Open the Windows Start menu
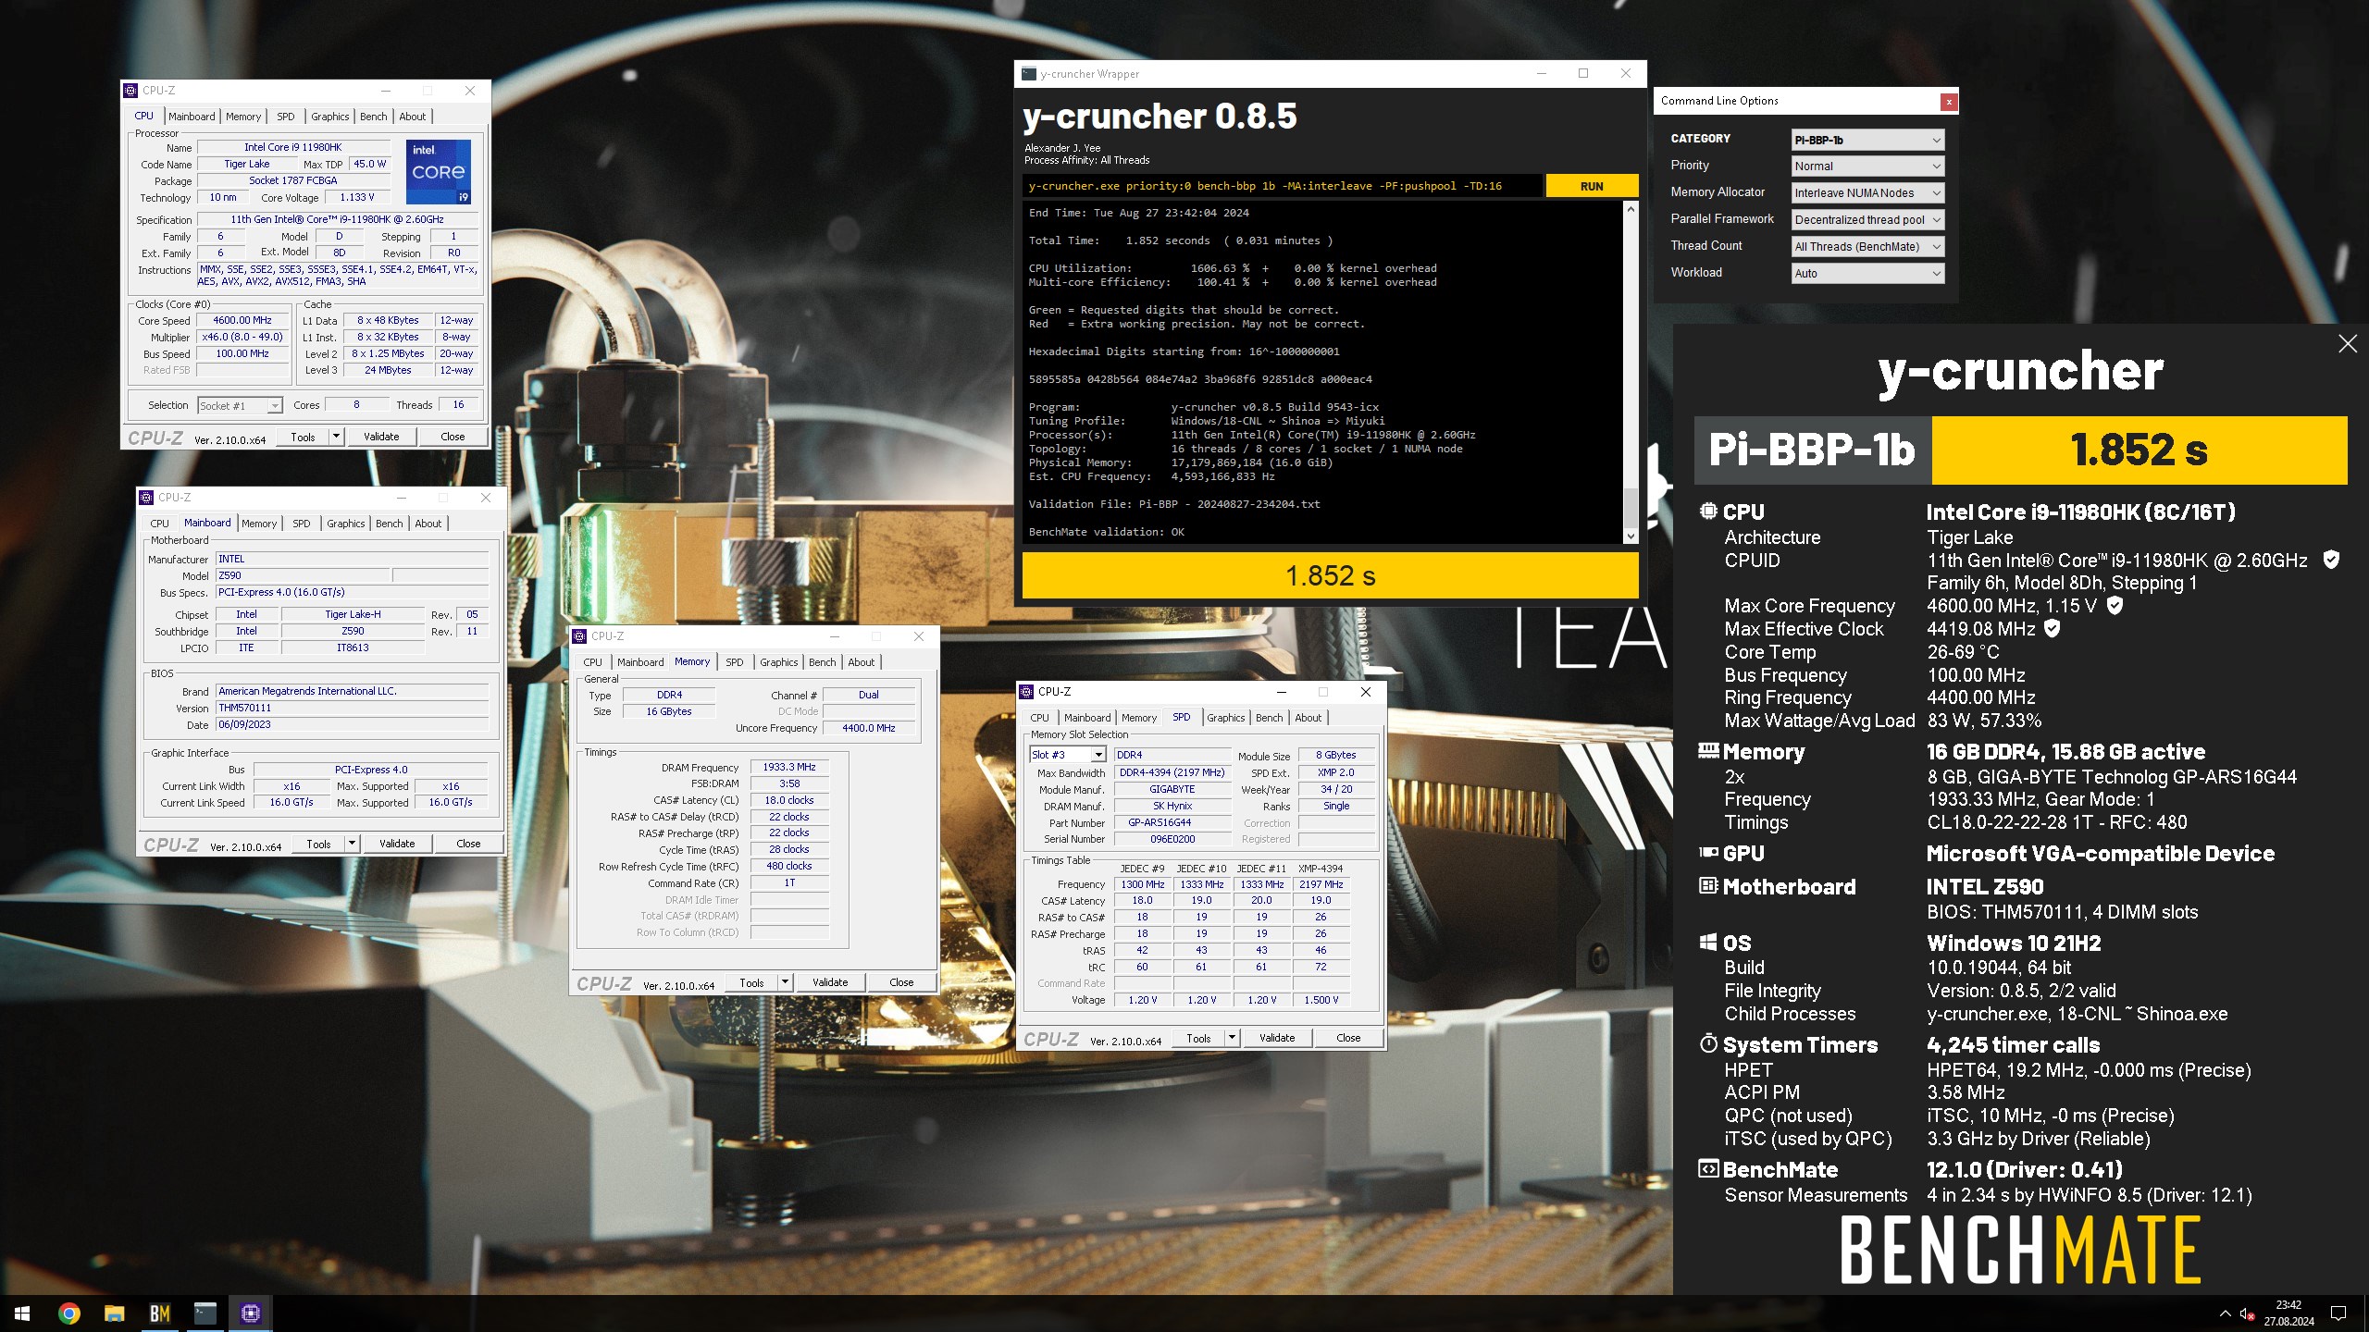This screenshot has width=2369, height=1332. pyautogui.click(x=22, y=1313)
